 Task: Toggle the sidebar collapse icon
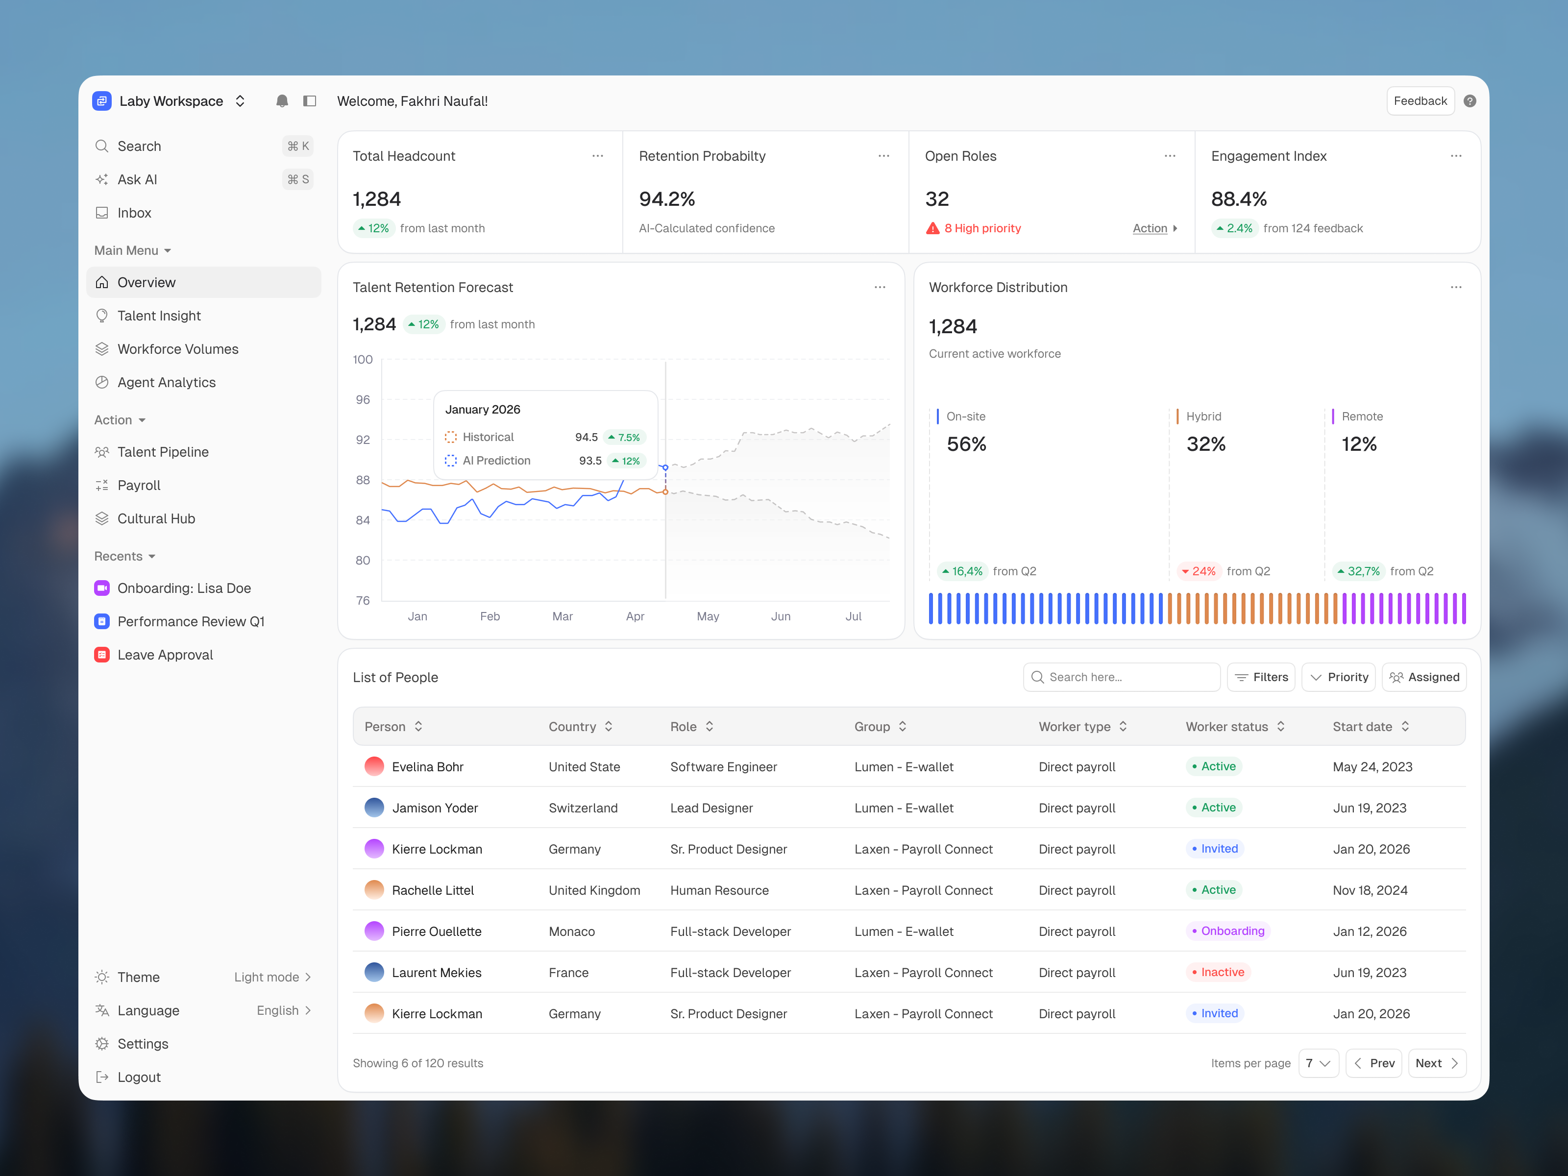[310, 100]
